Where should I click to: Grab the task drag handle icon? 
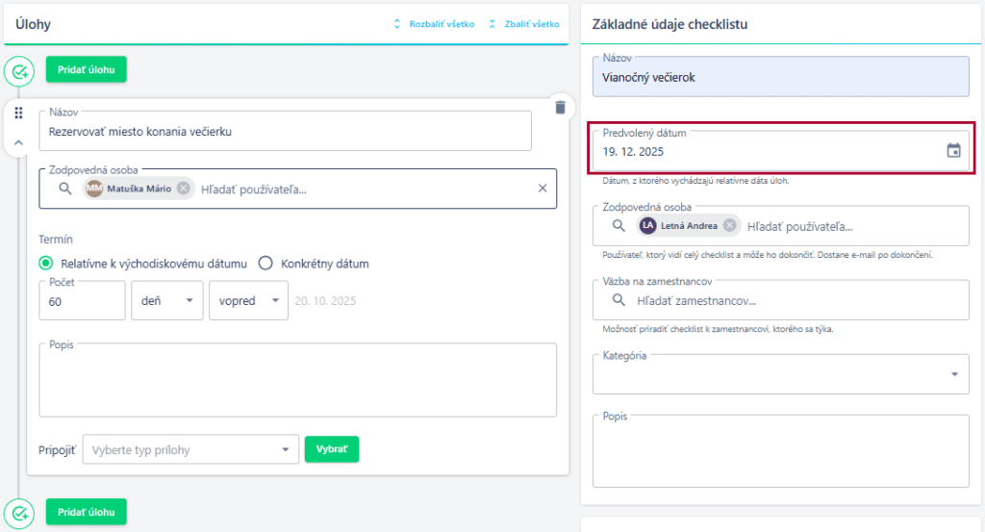pos(18,114)
